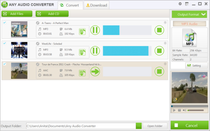Open tag editor for WestLife - Soledad
The width and height of the screenshot is (210, 131).
[x=82, y=52]
